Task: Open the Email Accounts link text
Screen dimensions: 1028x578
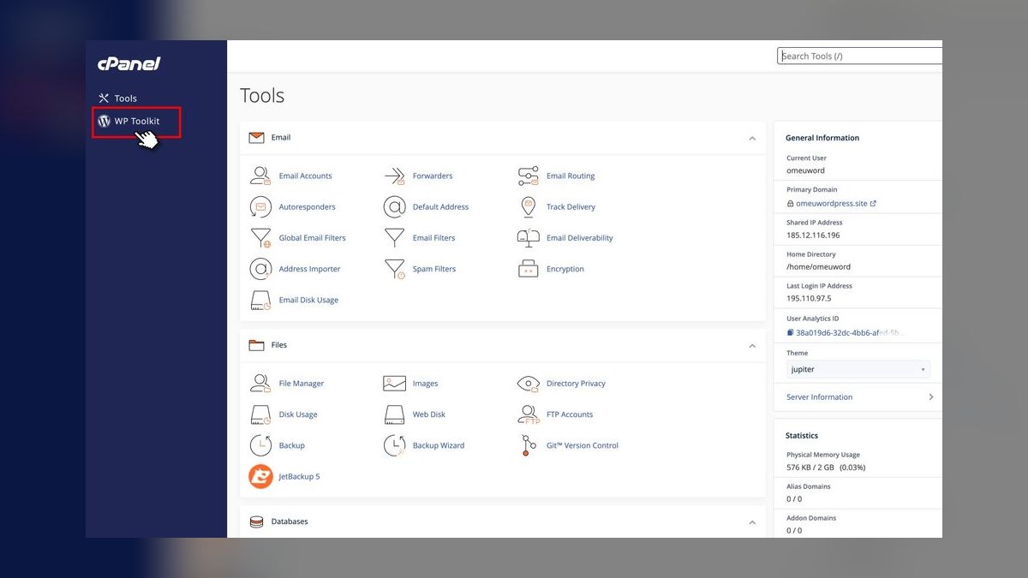Action: (305, 176)
